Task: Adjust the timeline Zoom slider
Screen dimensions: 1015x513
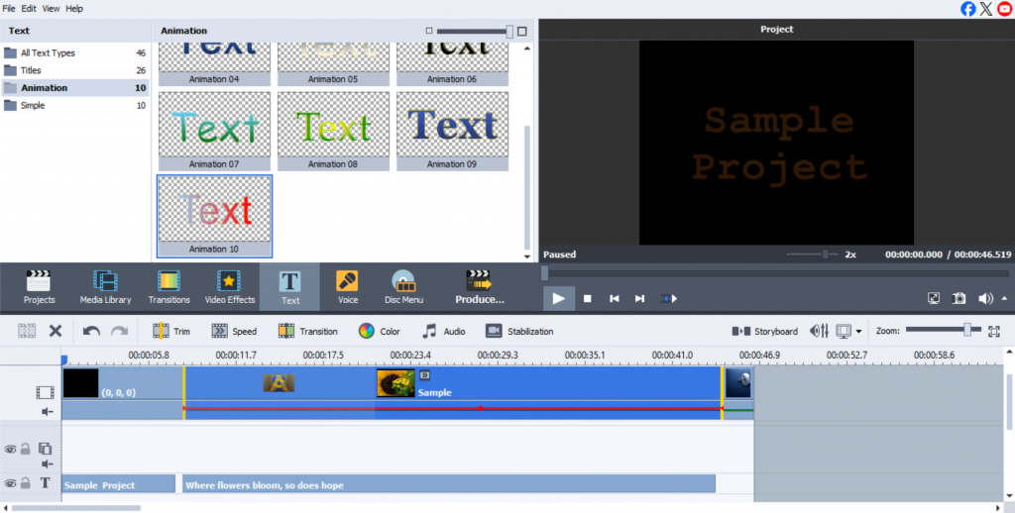Action: point(967,330)
